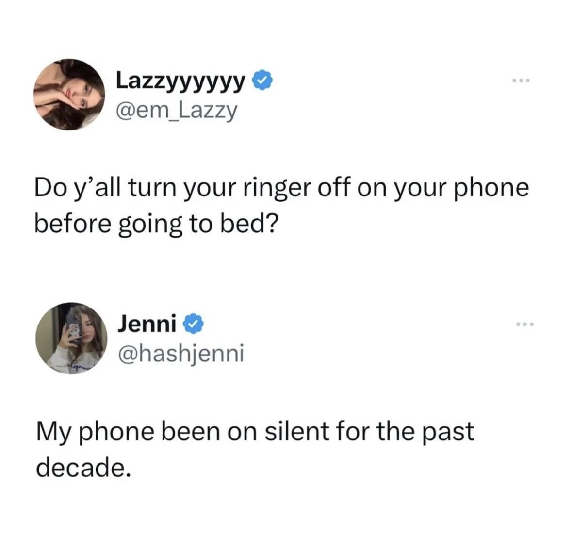Open the reply starting "My phone been on silent"
Viewport: 572px width, 552px height.
255,449
